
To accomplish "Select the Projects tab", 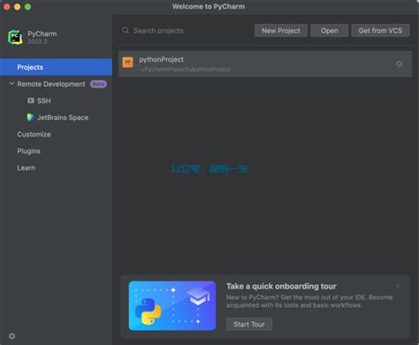I will tap(56, 67).
